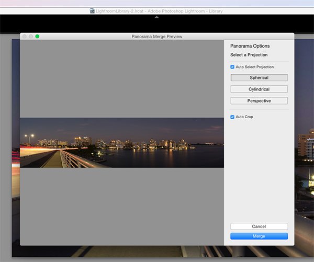The image size is (314, 262).
Task: Click the Panorama Options heading
Action: point(250,46)
